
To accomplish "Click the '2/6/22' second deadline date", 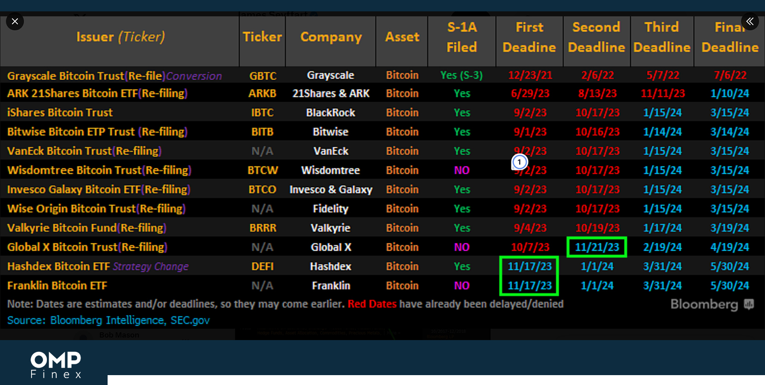I will pos(597,76).
